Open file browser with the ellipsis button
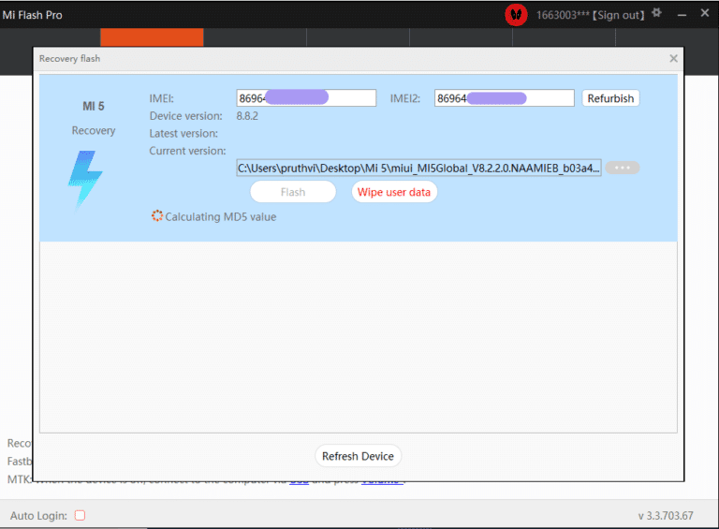Screen dimensions: 719x529 tap(623, 168)
